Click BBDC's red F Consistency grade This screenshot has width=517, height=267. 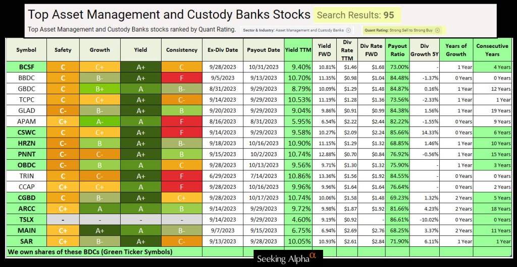tap(181, 78)
